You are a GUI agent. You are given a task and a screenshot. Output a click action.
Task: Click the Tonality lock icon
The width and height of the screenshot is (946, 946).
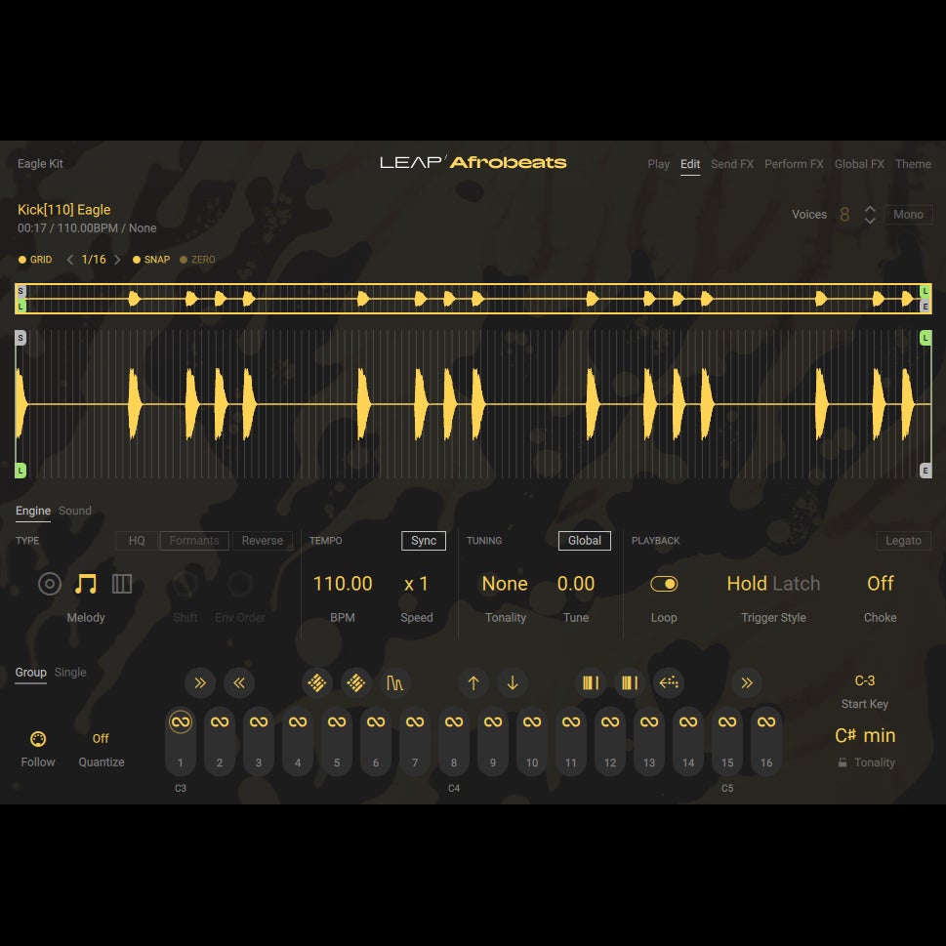843,762
